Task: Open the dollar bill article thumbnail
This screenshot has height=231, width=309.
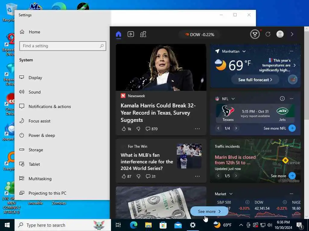Action: pyautogui.click(x=161, y=203)
